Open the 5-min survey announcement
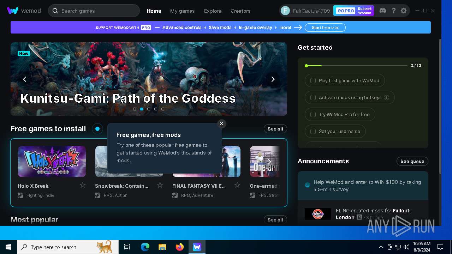The height and width of the screenshot is (254, 452). click(363, 186)
